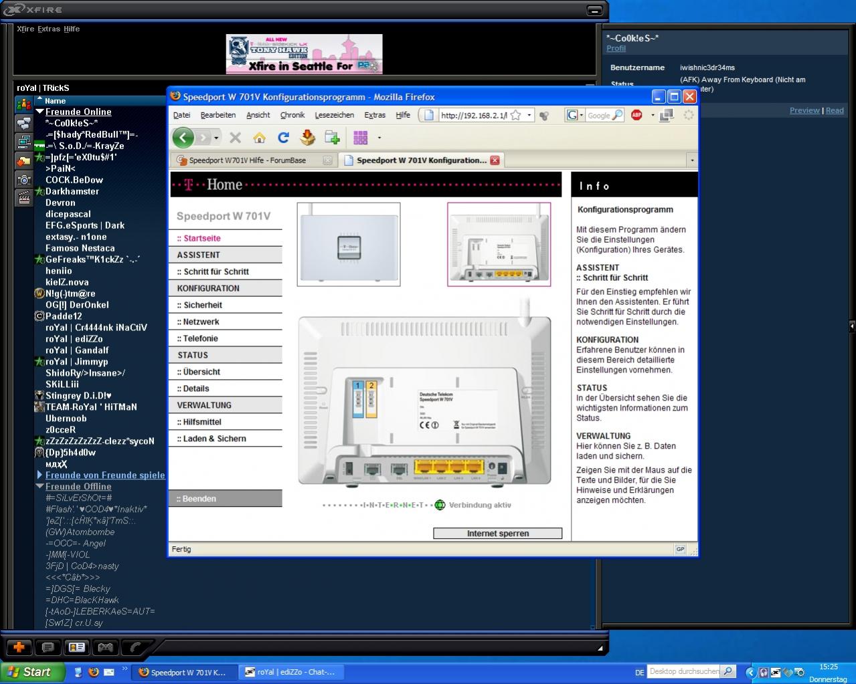Open the Google search engine selector
856x684 pixels.
click(574, 115)
